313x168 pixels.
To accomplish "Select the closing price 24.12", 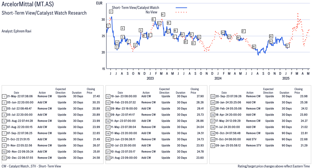I will click(304, 108).
